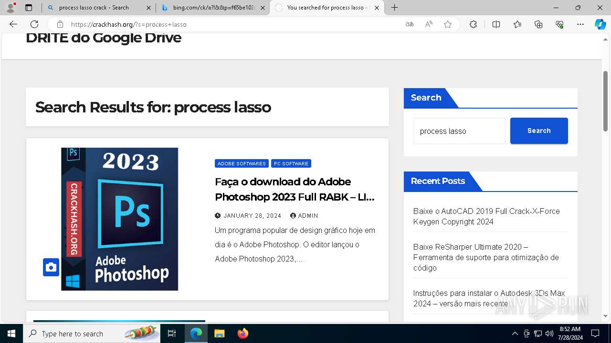Activate the Read aloud icon
The width and height of the screenshot is (611, 343).
(x=429, y=24)
